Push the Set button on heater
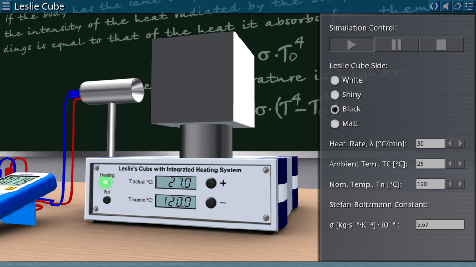The height and width of the screenshot is (267, 476). tap(106, 200)
